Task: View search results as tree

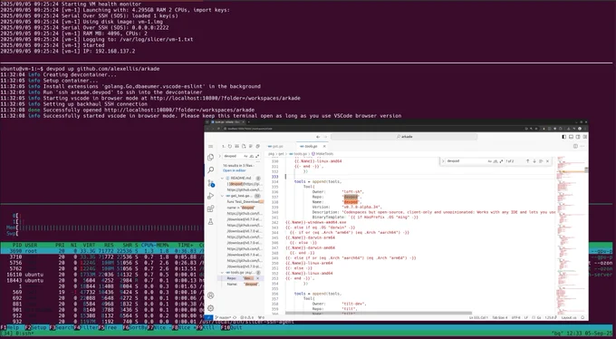Action: pos(251,146)
